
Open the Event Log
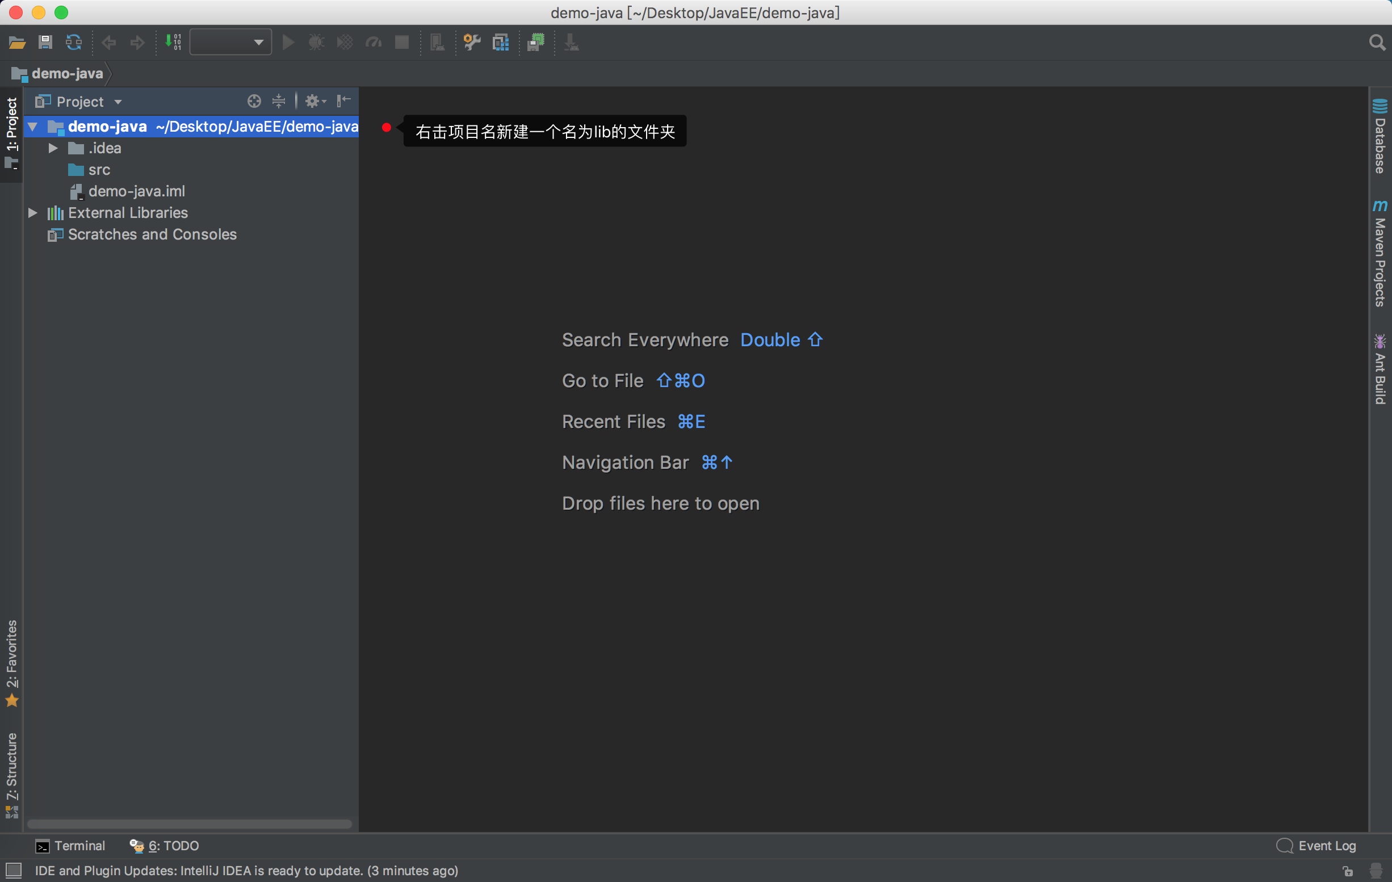(x=1316, y=846)
